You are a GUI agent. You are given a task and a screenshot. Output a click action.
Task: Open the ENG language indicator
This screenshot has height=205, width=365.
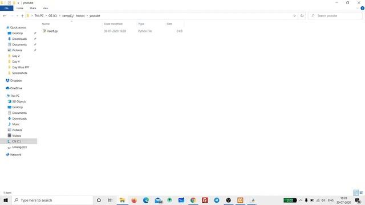(331, 200)
